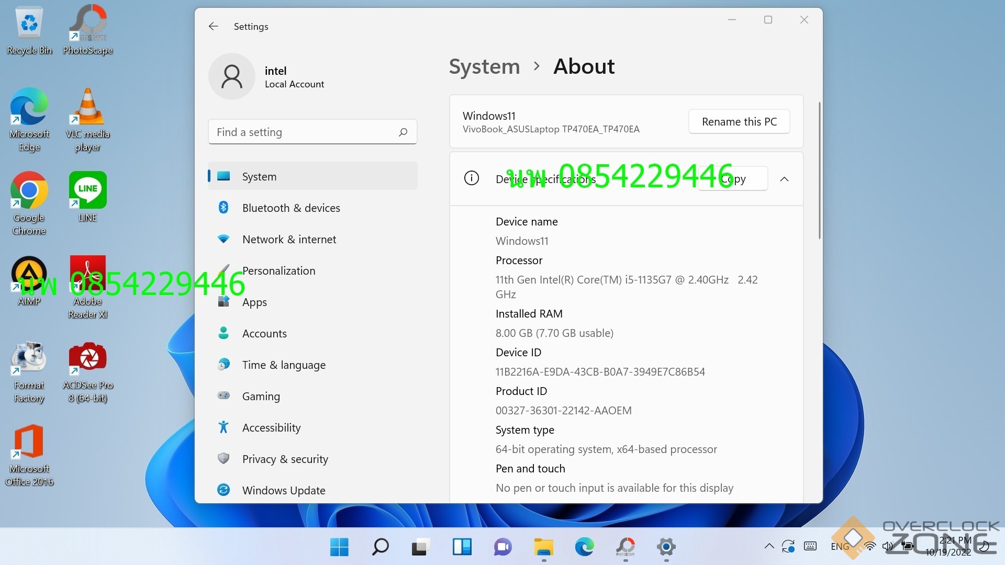
Task: Switch to PhotoScape on the taskbar
Action: pos(625,547)
